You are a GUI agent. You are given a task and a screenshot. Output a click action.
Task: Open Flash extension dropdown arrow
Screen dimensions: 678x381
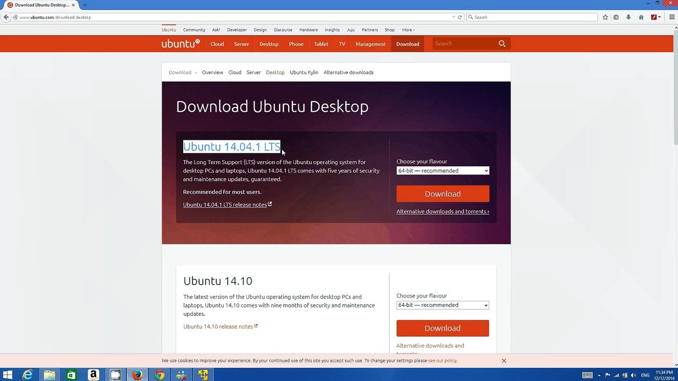click(x=659, y=17)
